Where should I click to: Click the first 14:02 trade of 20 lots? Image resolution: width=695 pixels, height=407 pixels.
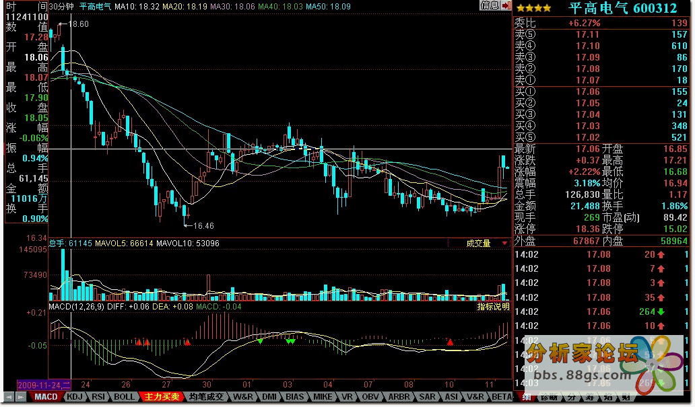[x=601, y=254]
